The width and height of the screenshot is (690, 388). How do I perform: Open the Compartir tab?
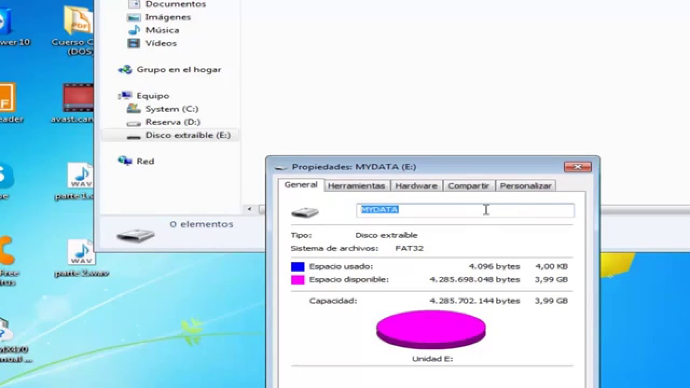(468, 186)
